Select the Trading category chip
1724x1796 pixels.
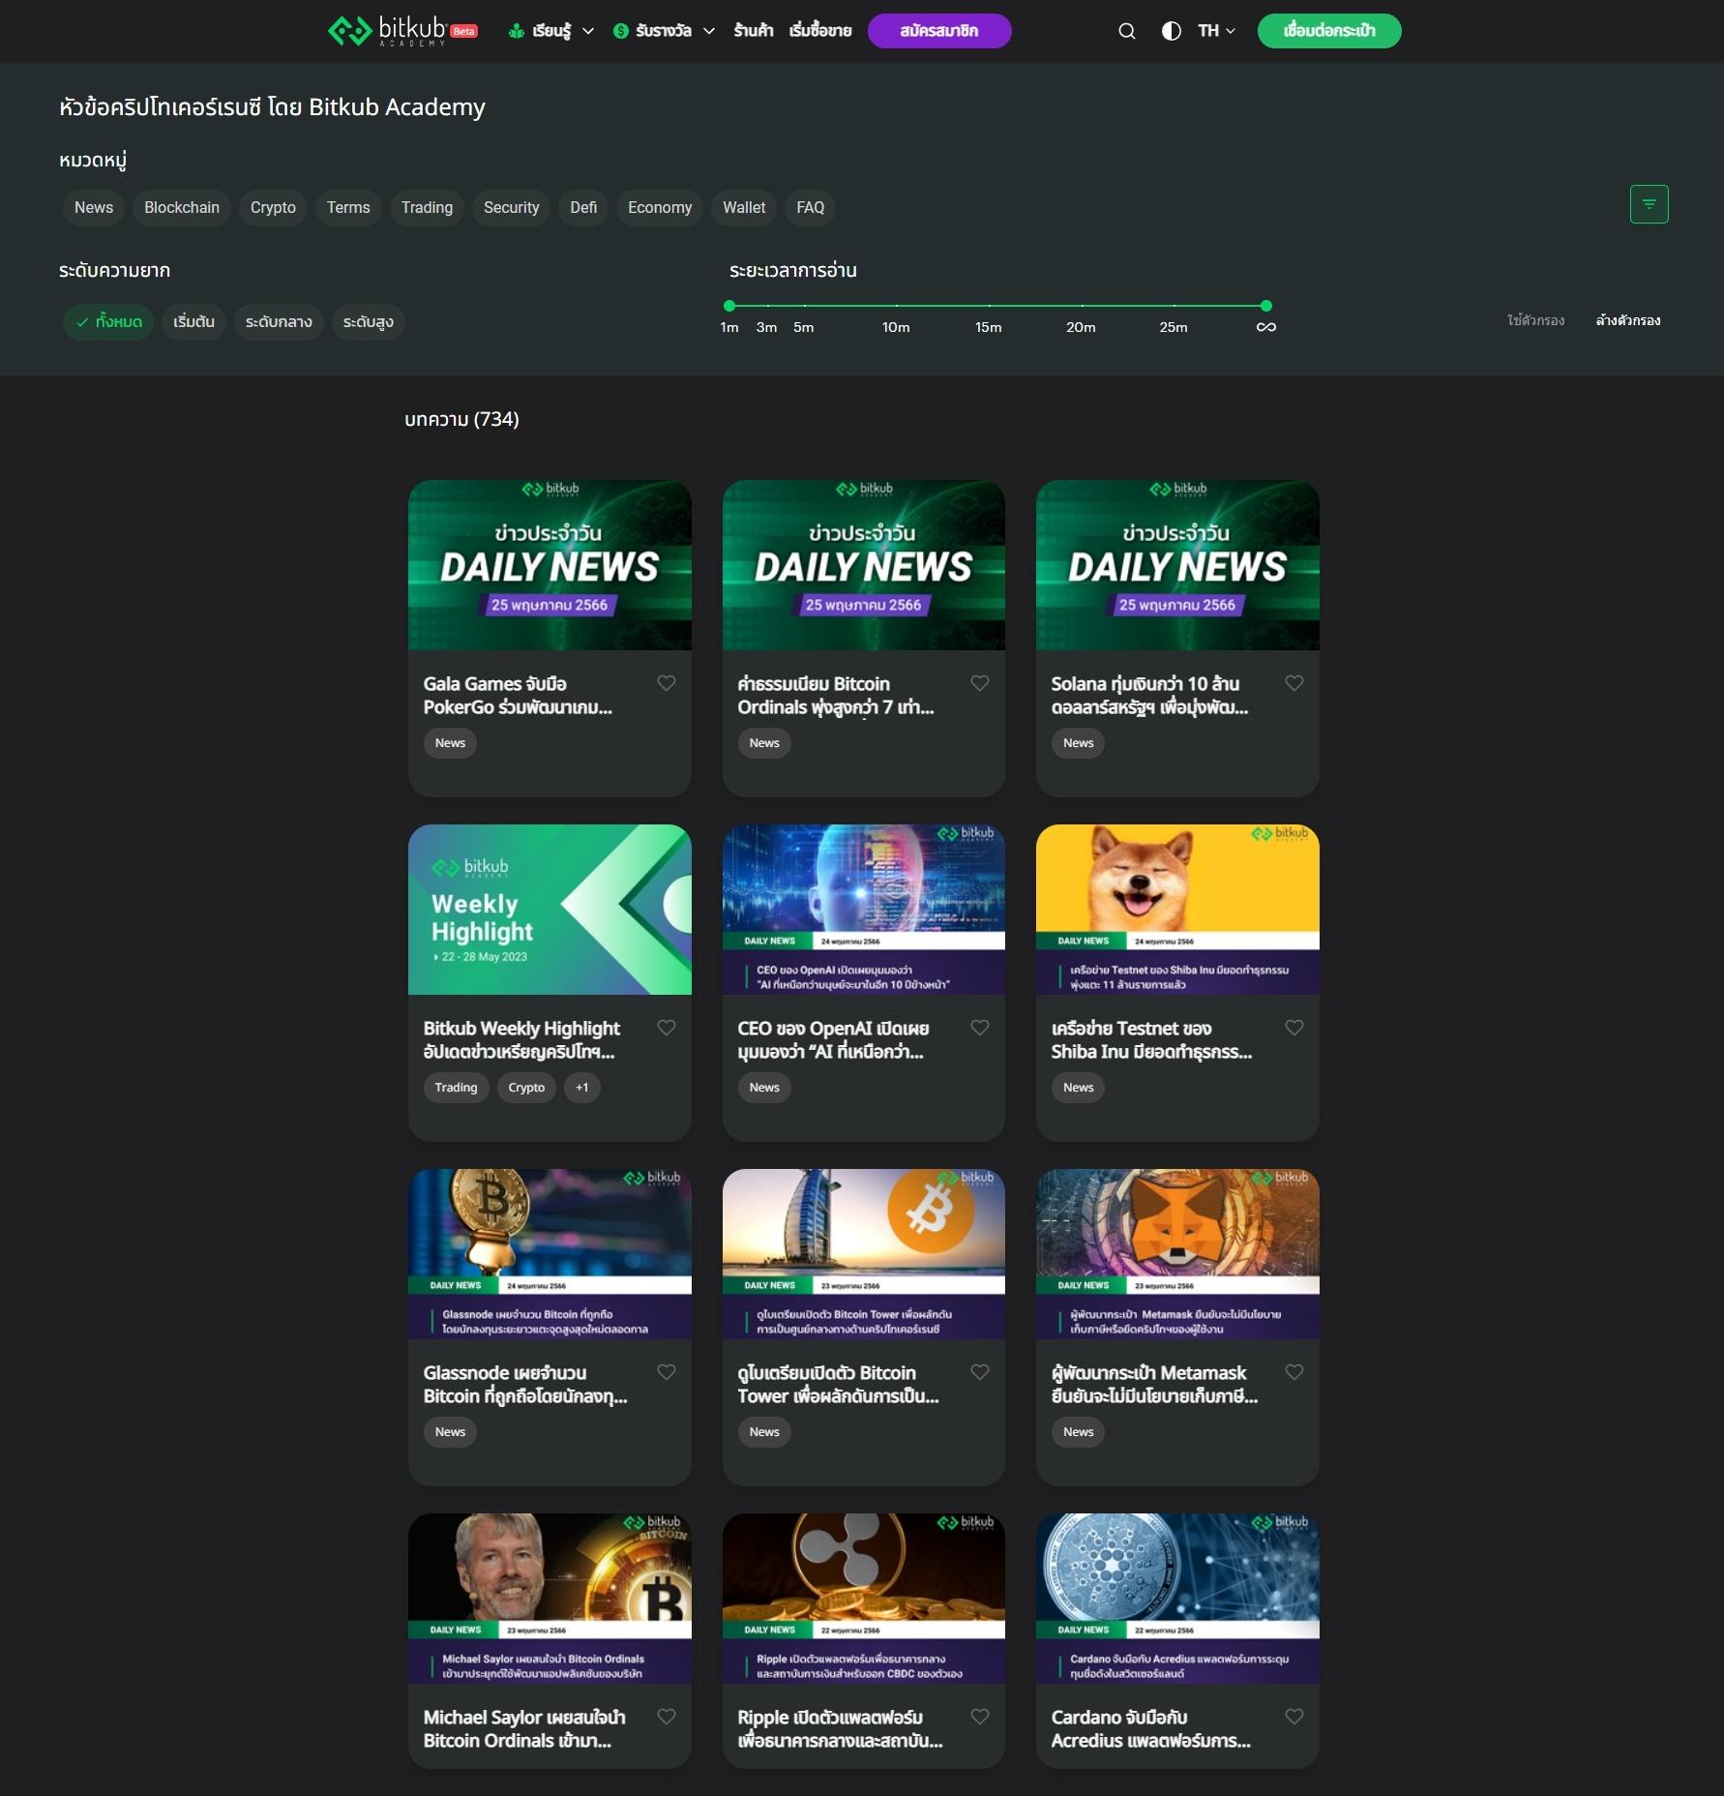click(427, 208)
